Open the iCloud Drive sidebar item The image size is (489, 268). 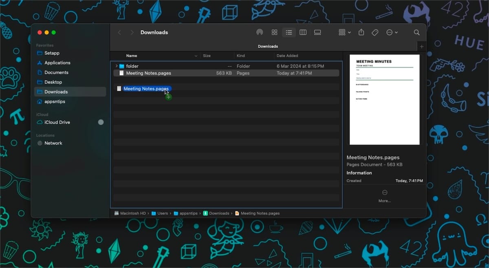pyautogui.click(x=57, y=122)
